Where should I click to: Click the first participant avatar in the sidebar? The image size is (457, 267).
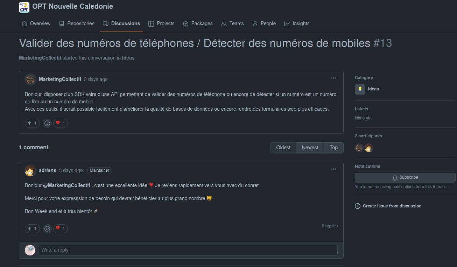359,148
